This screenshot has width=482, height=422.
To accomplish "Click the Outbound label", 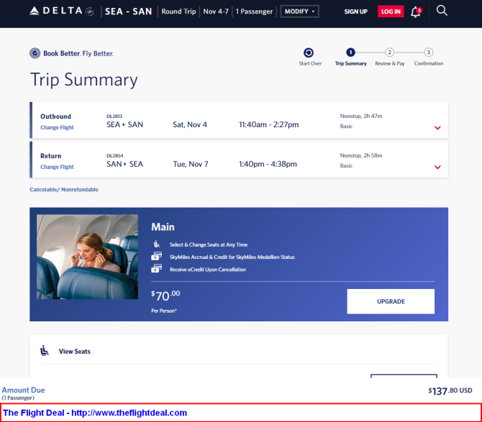I will 55,116.
